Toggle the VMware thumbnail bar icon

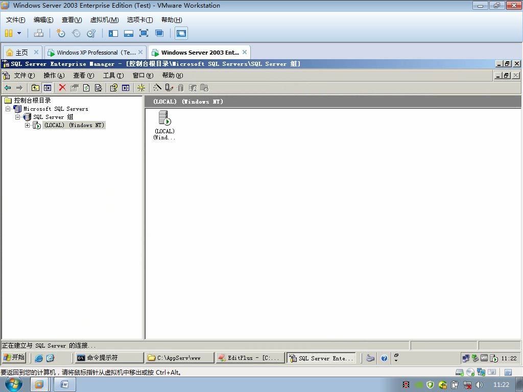128,33
